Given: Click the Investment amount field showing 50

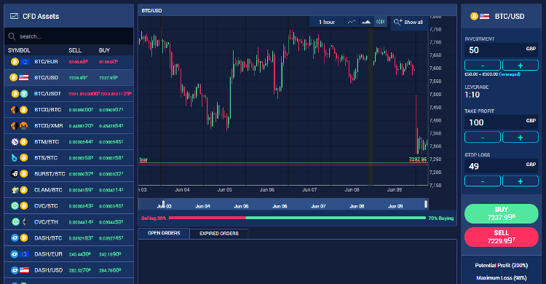Looking at the screenshot, I should [502, 50].
